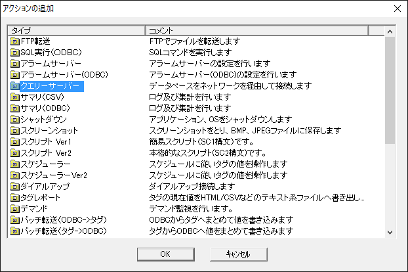Click the ダイアルアップ folder icon

point(14,187)
